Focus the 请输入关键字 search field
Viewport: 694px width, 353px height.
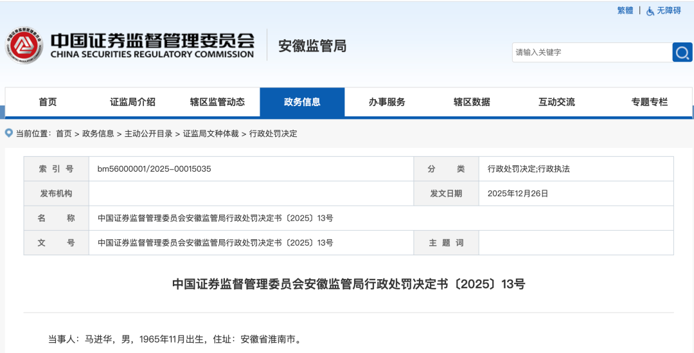592,52
